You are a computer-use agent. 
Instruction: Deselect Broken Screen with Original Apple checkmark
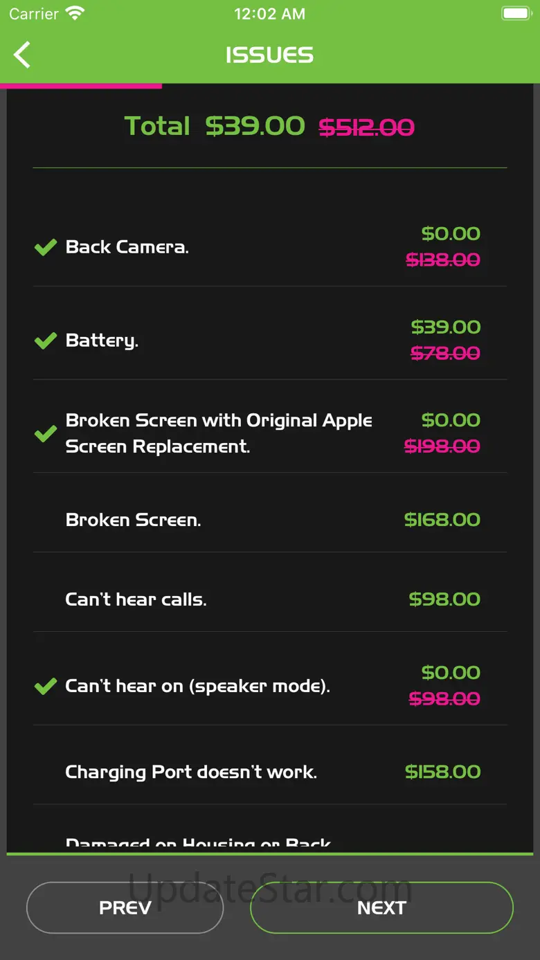(x=46, y=434)
